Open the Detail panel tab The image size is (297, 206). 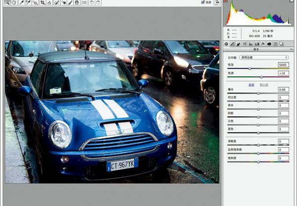tap(239, 44)
